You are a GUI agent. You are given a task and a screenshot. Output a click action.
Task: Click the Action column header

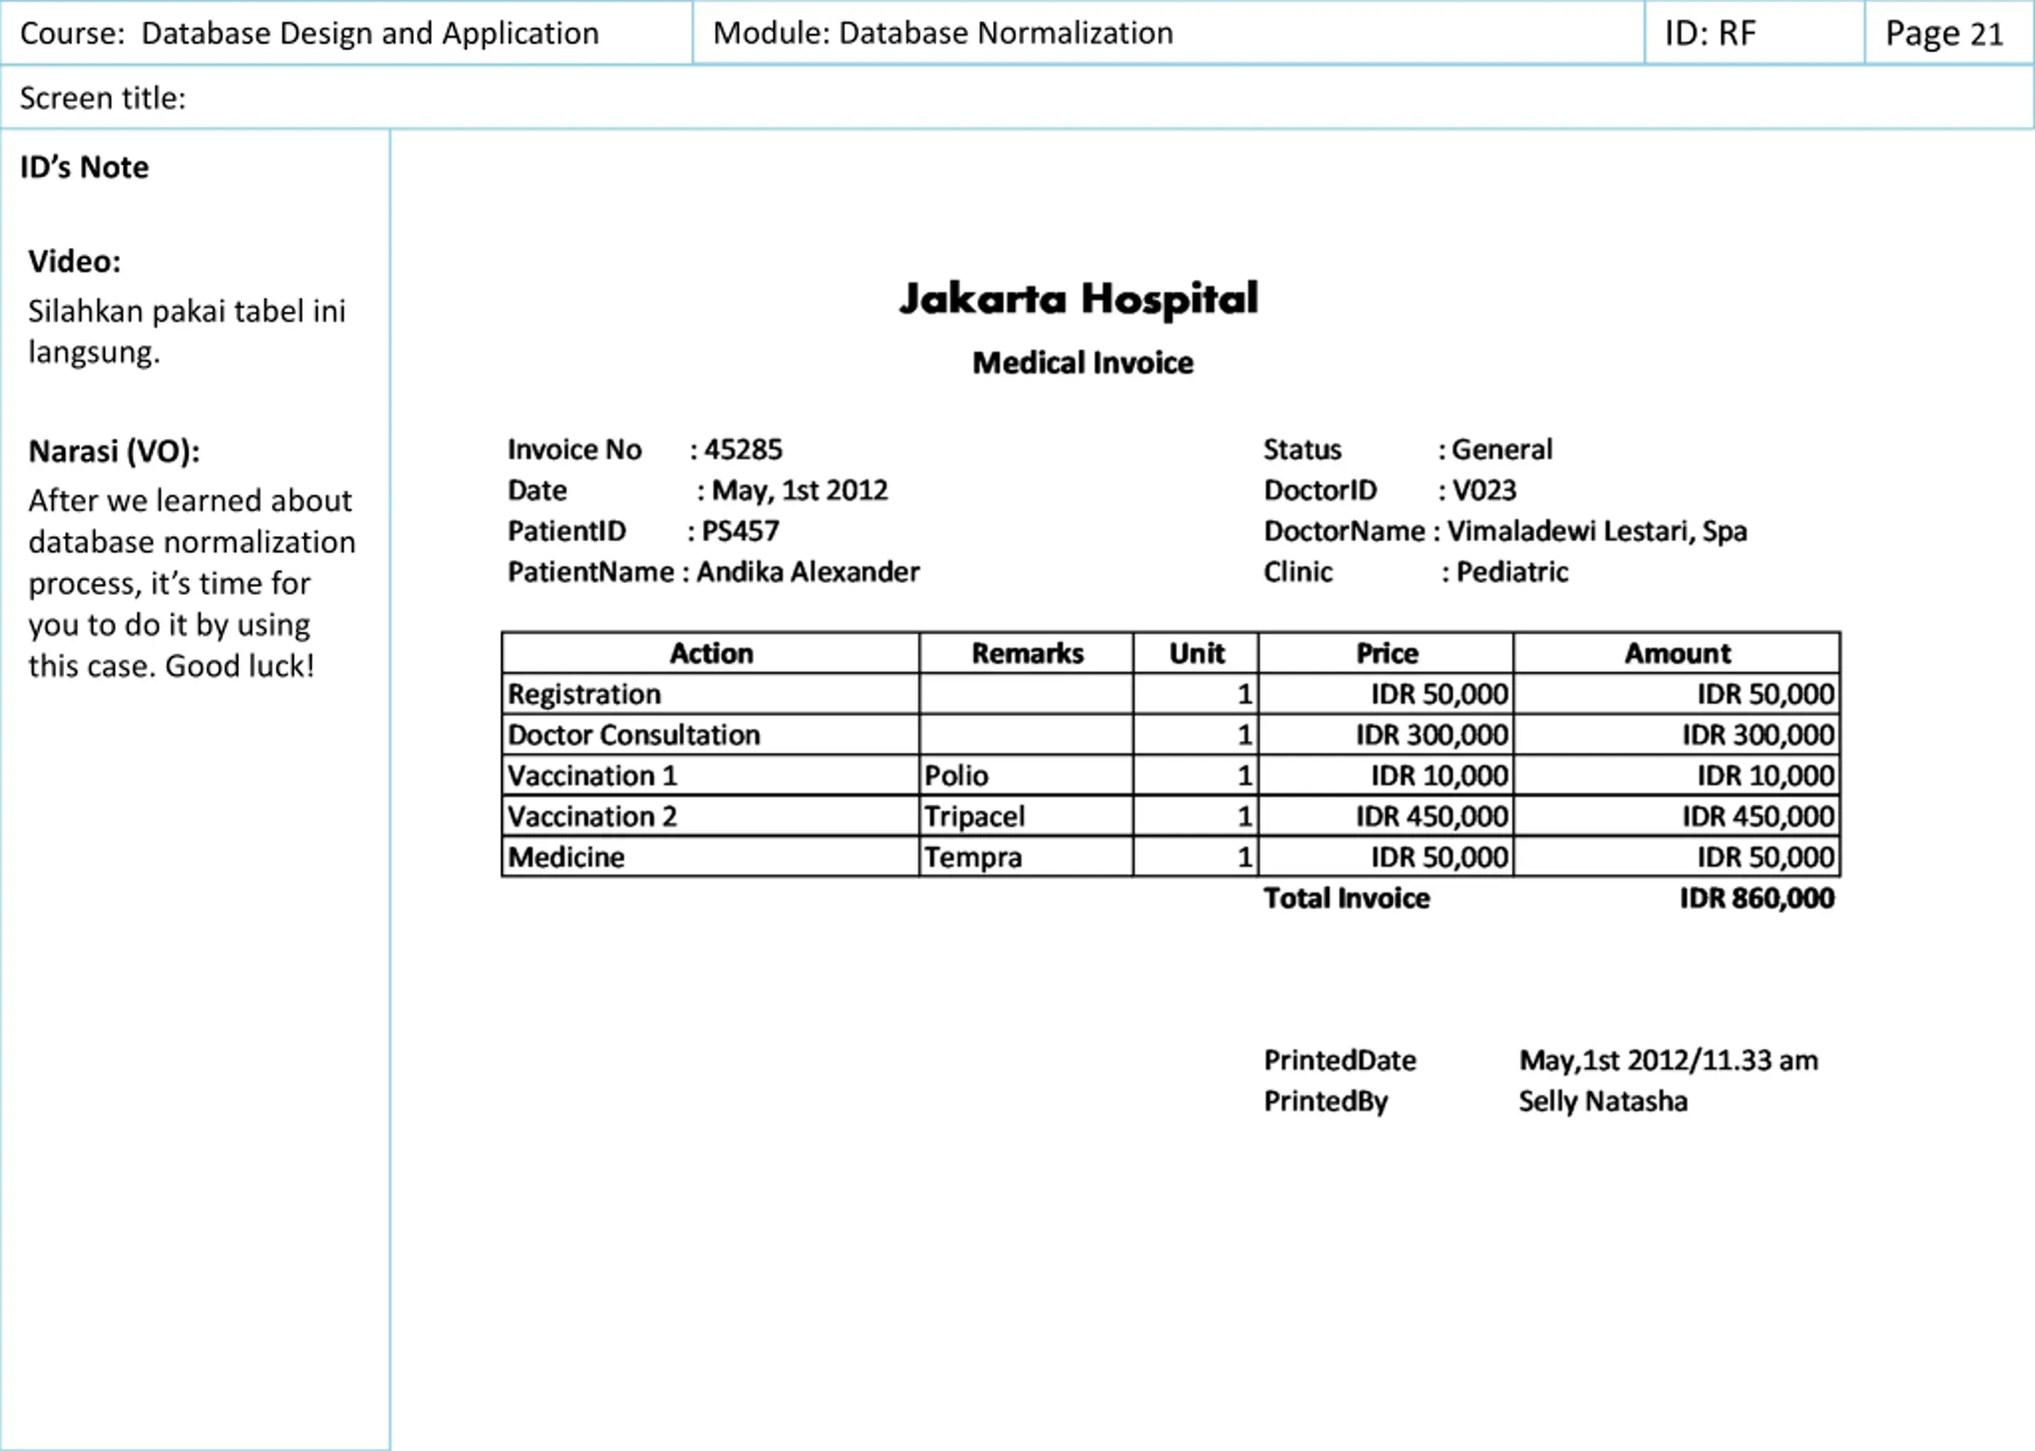point(710,653)
